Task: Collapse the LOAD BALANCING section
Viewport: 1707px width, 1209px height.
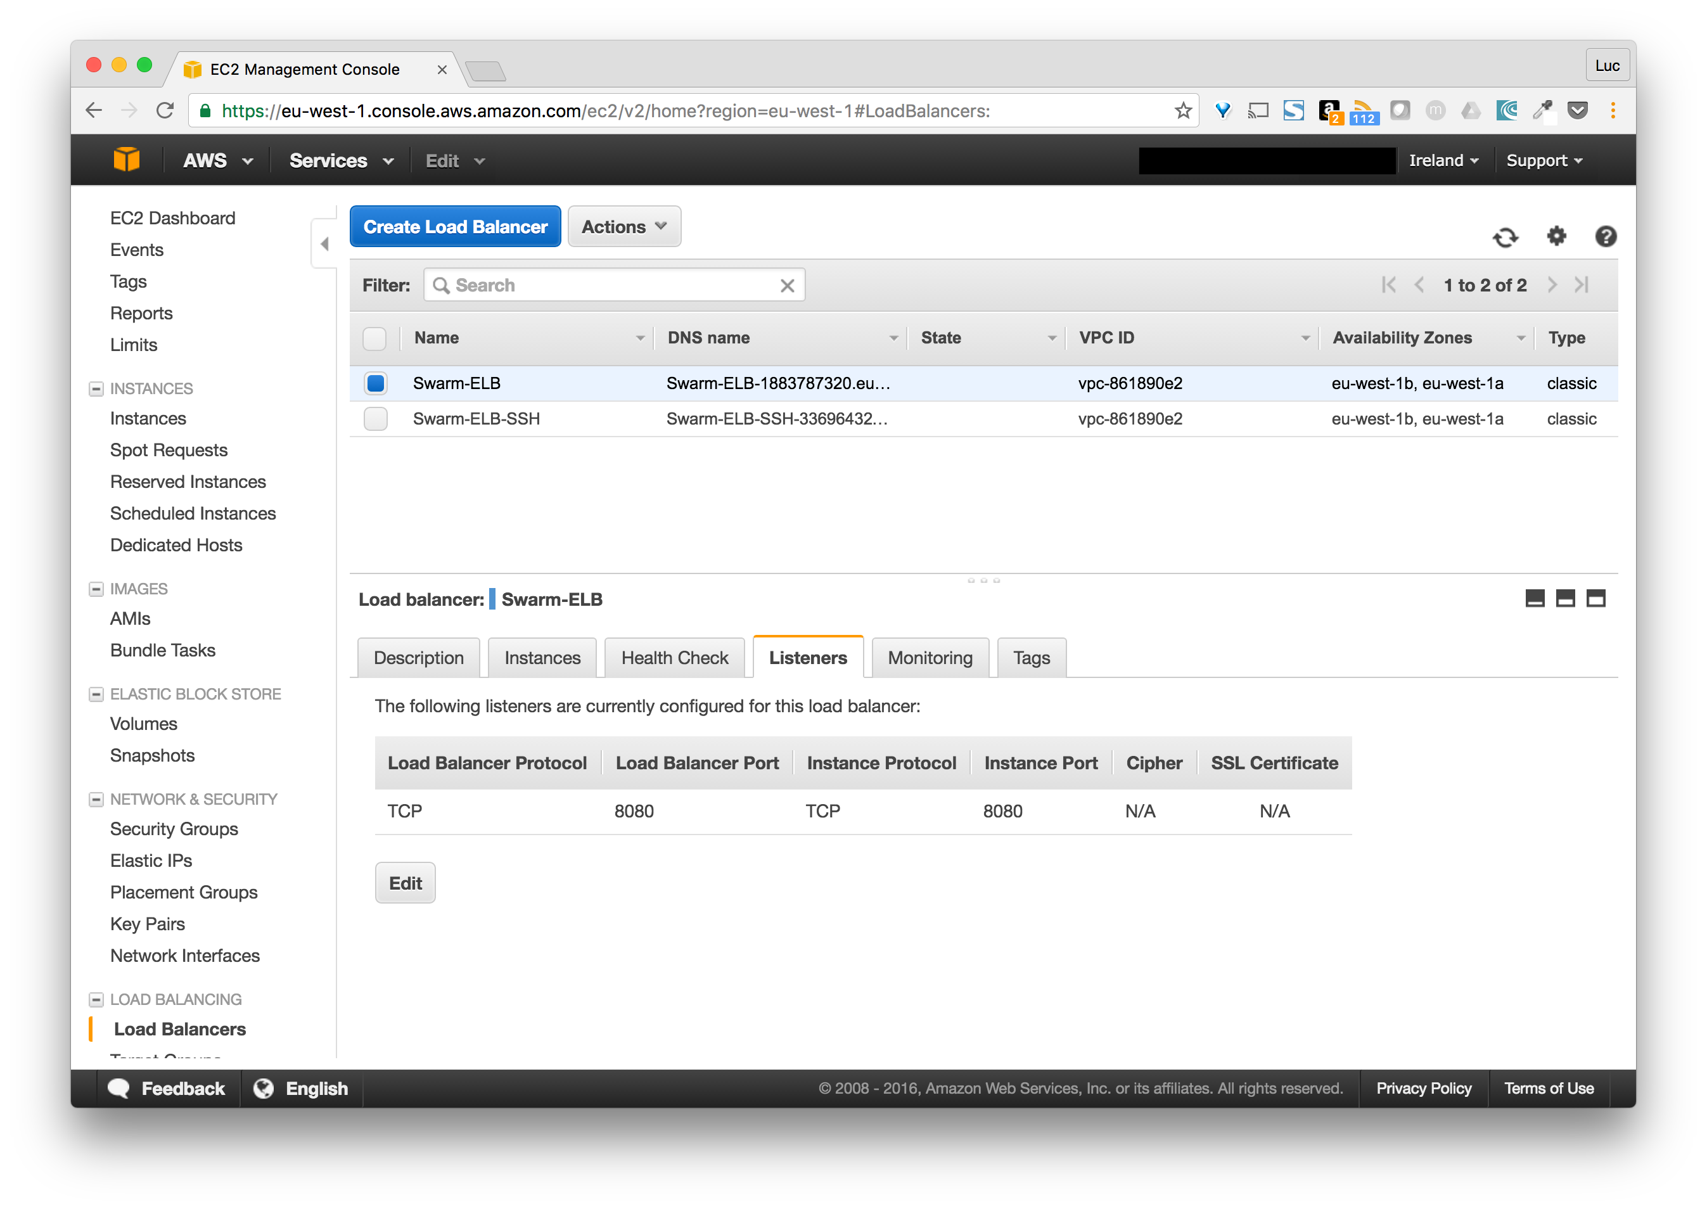Action: (x=96, y=999)
